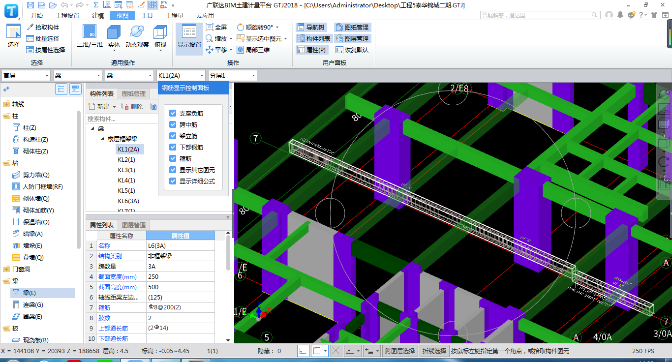Uncheck 下部钢筋 checkbox
The height and width of the screenshot is (362, 672).
click(x=173, y=147)
